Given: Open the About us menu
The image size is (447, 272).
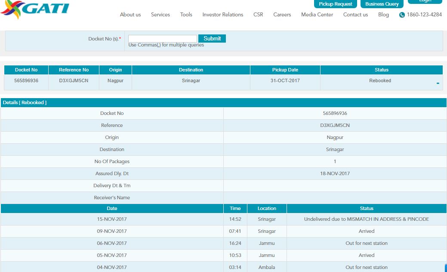Looking at the screenshot, I should click(130, 15).
